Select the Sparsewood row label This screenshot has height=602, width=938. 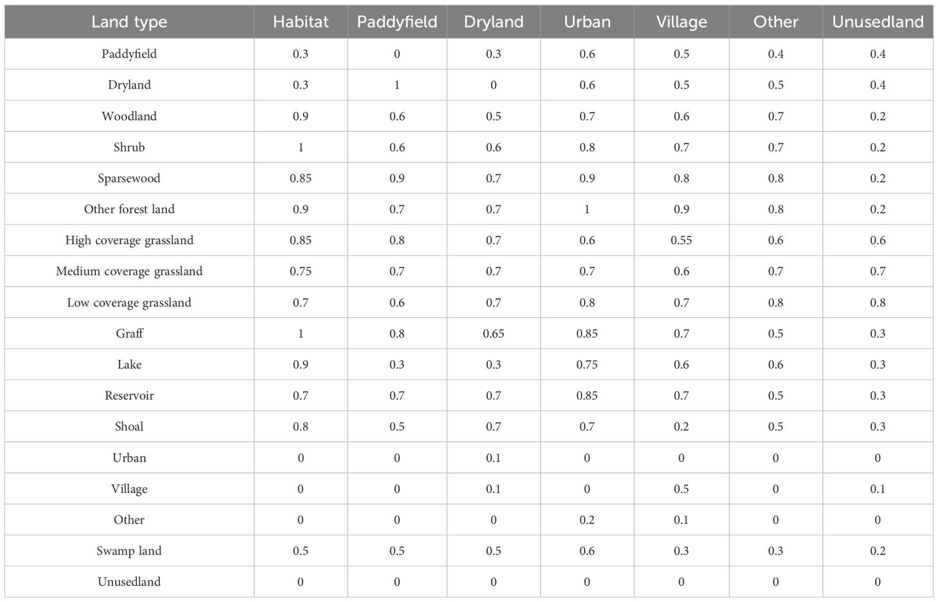click(x=129, y=179)
